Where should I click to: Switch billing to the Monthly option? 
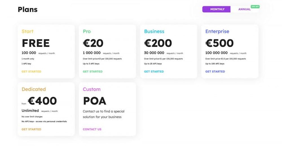click(x=216, y=9)
